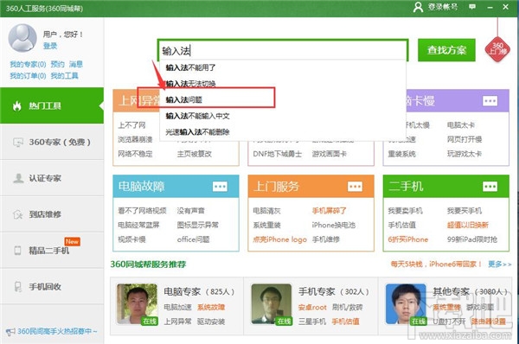Click 电脑太卡 entry
Viewport: 519px width, 344px height.
[x=461, y=125]
